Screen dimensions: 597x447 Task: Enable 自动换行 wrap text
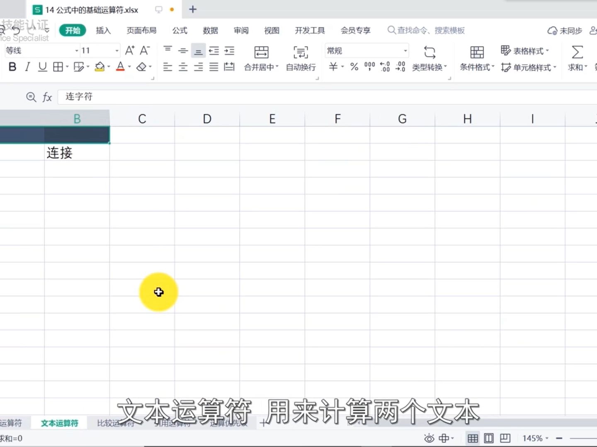pos(300,58)
